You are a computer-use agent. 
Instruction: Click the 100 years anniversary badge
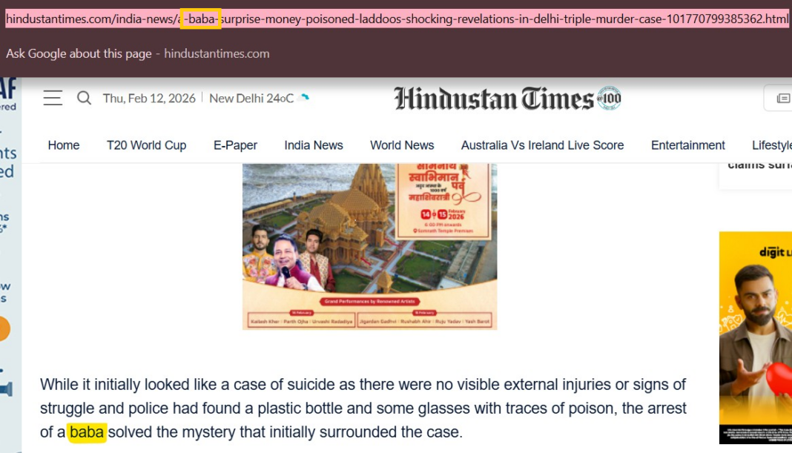click(x=609, y=98)
